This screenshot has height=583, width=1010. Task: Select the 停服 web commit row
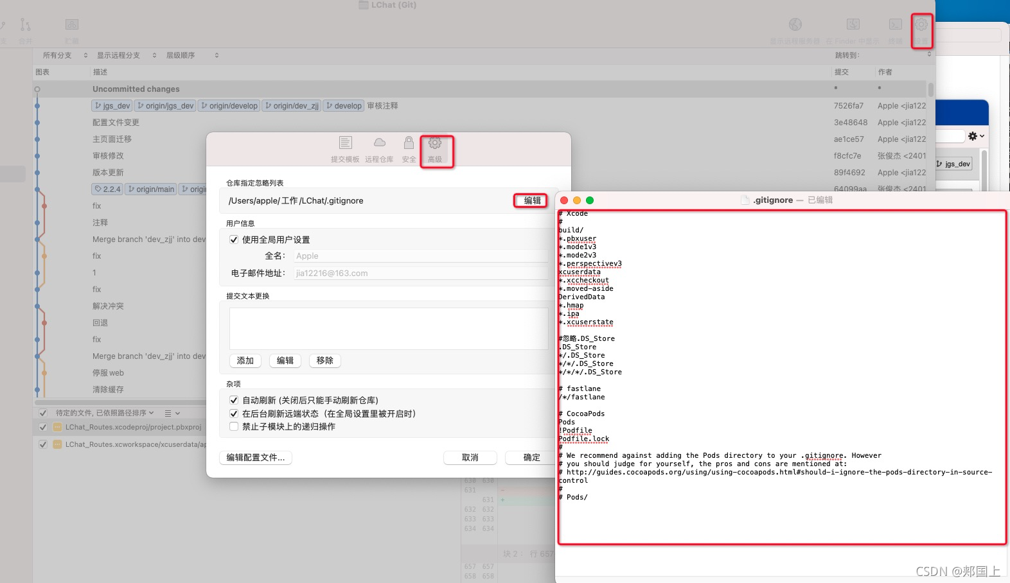[x=120, y=373]
